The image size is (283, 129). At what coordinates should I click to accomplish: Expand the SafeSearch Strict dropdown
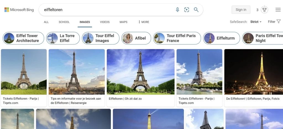point(256,22)
